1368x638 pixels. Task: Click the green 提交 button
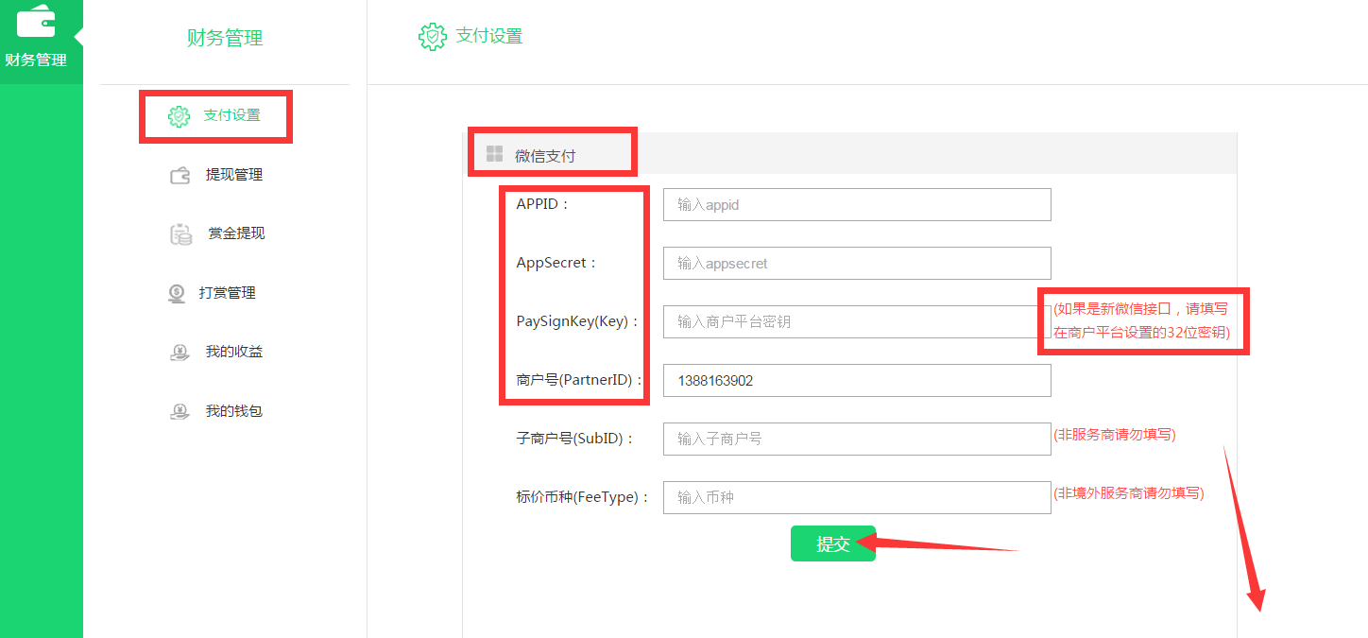click(833, 543)
